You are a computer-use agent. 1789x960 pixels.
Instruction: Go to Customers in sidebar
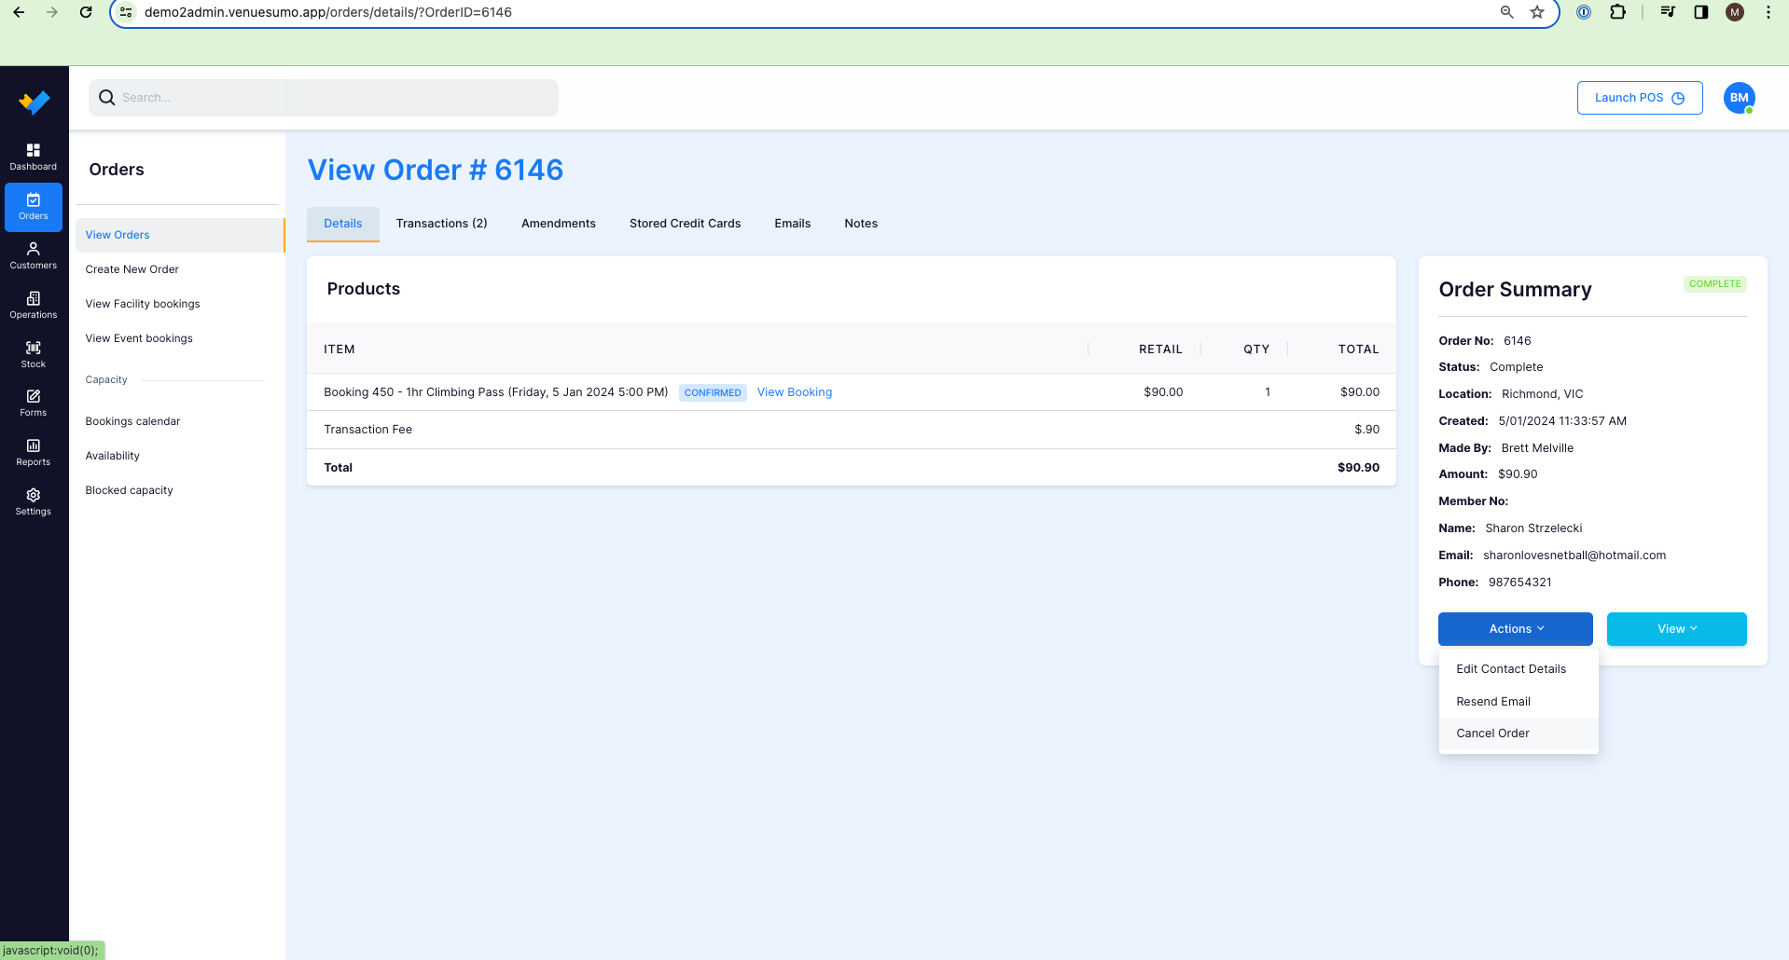(x=34, y=255)
